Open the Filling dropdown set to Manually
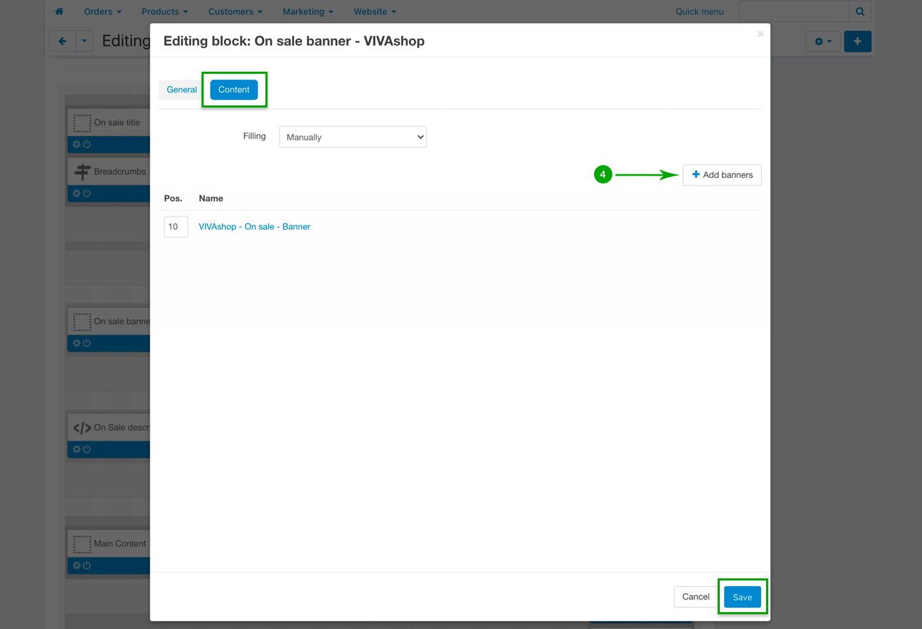The height and width of the screenshot is (629, 922). tap(353, 137)
